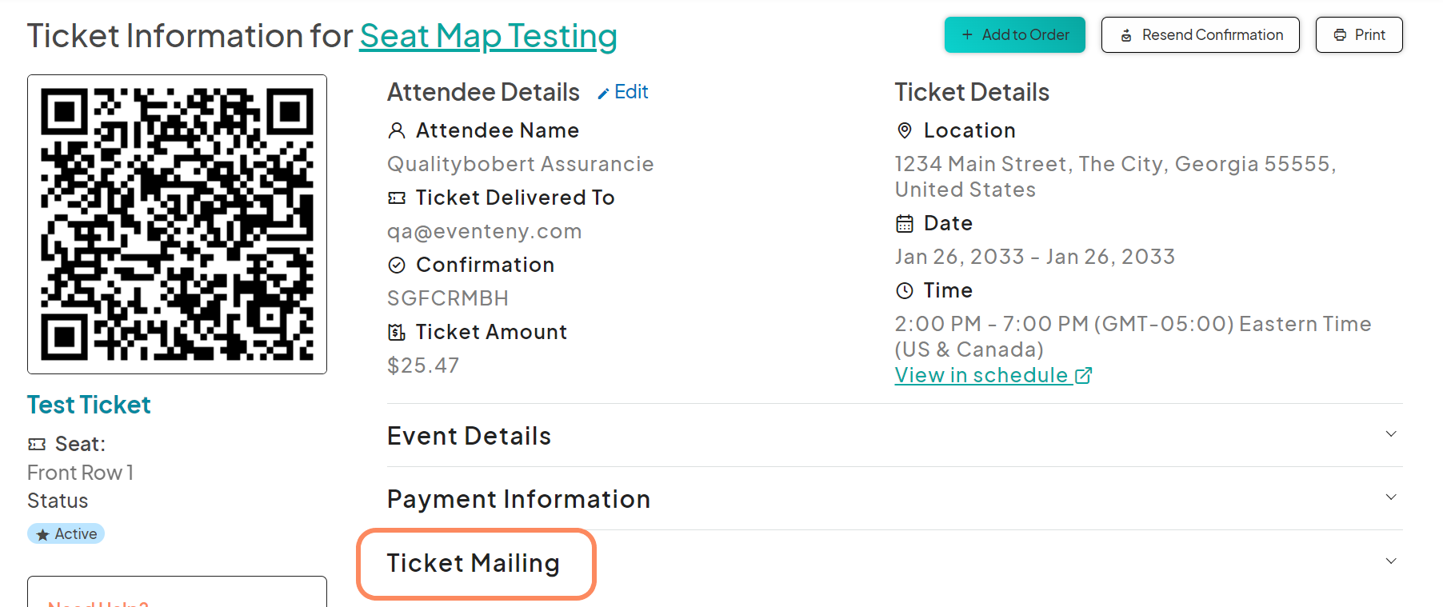The height and width of the screenshot is (607, 1443).
Task: Click the printer icon in Print button
Action: 1338,34
